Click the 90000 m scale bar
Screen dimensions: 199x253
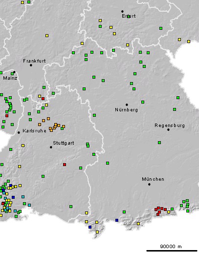point(172,251)
